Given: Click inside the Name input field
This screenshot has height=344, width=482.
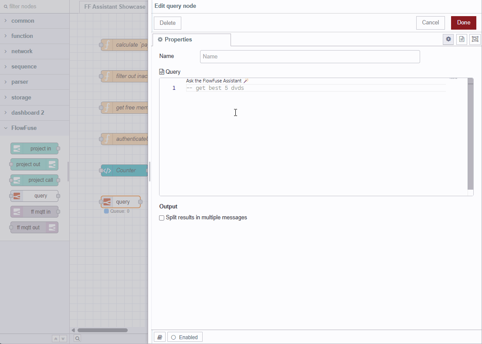Looking at the screenshot, I should (309, 56).
